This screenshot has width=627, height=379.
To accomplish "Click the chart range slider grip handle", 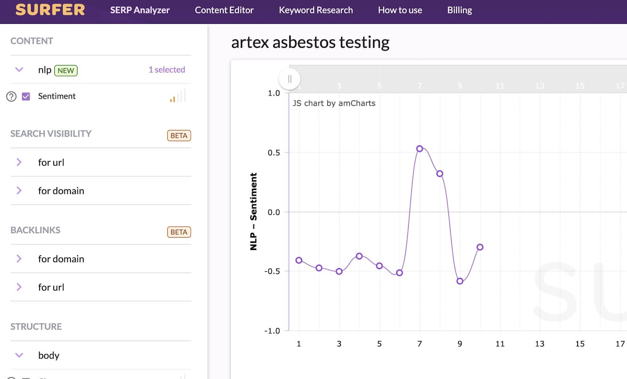I will pos(290,79).
